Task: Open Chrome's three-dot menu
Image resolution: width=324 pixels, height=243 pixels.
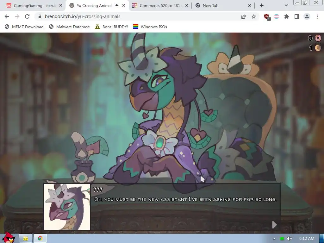Action: 317,16
